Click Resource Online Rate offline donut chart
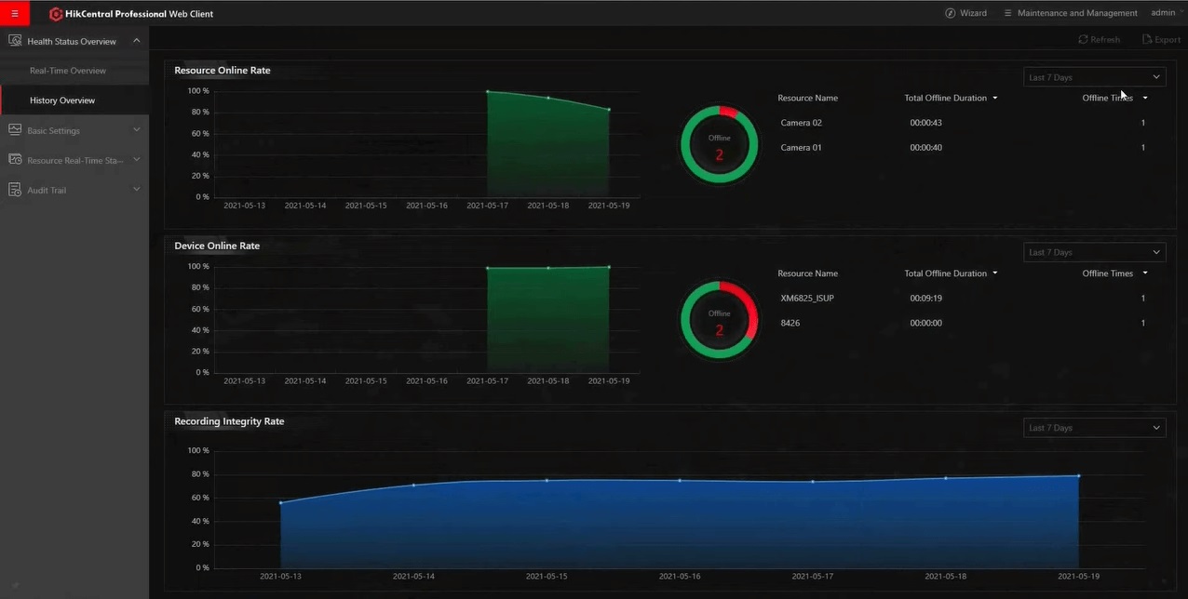This screenshot has height=599, width=1188. 719,144
